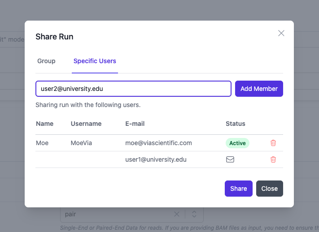This screenshot has width=319, height=232.
Task: Click the name cell 'Moe'
Action: tap(42, 143)
